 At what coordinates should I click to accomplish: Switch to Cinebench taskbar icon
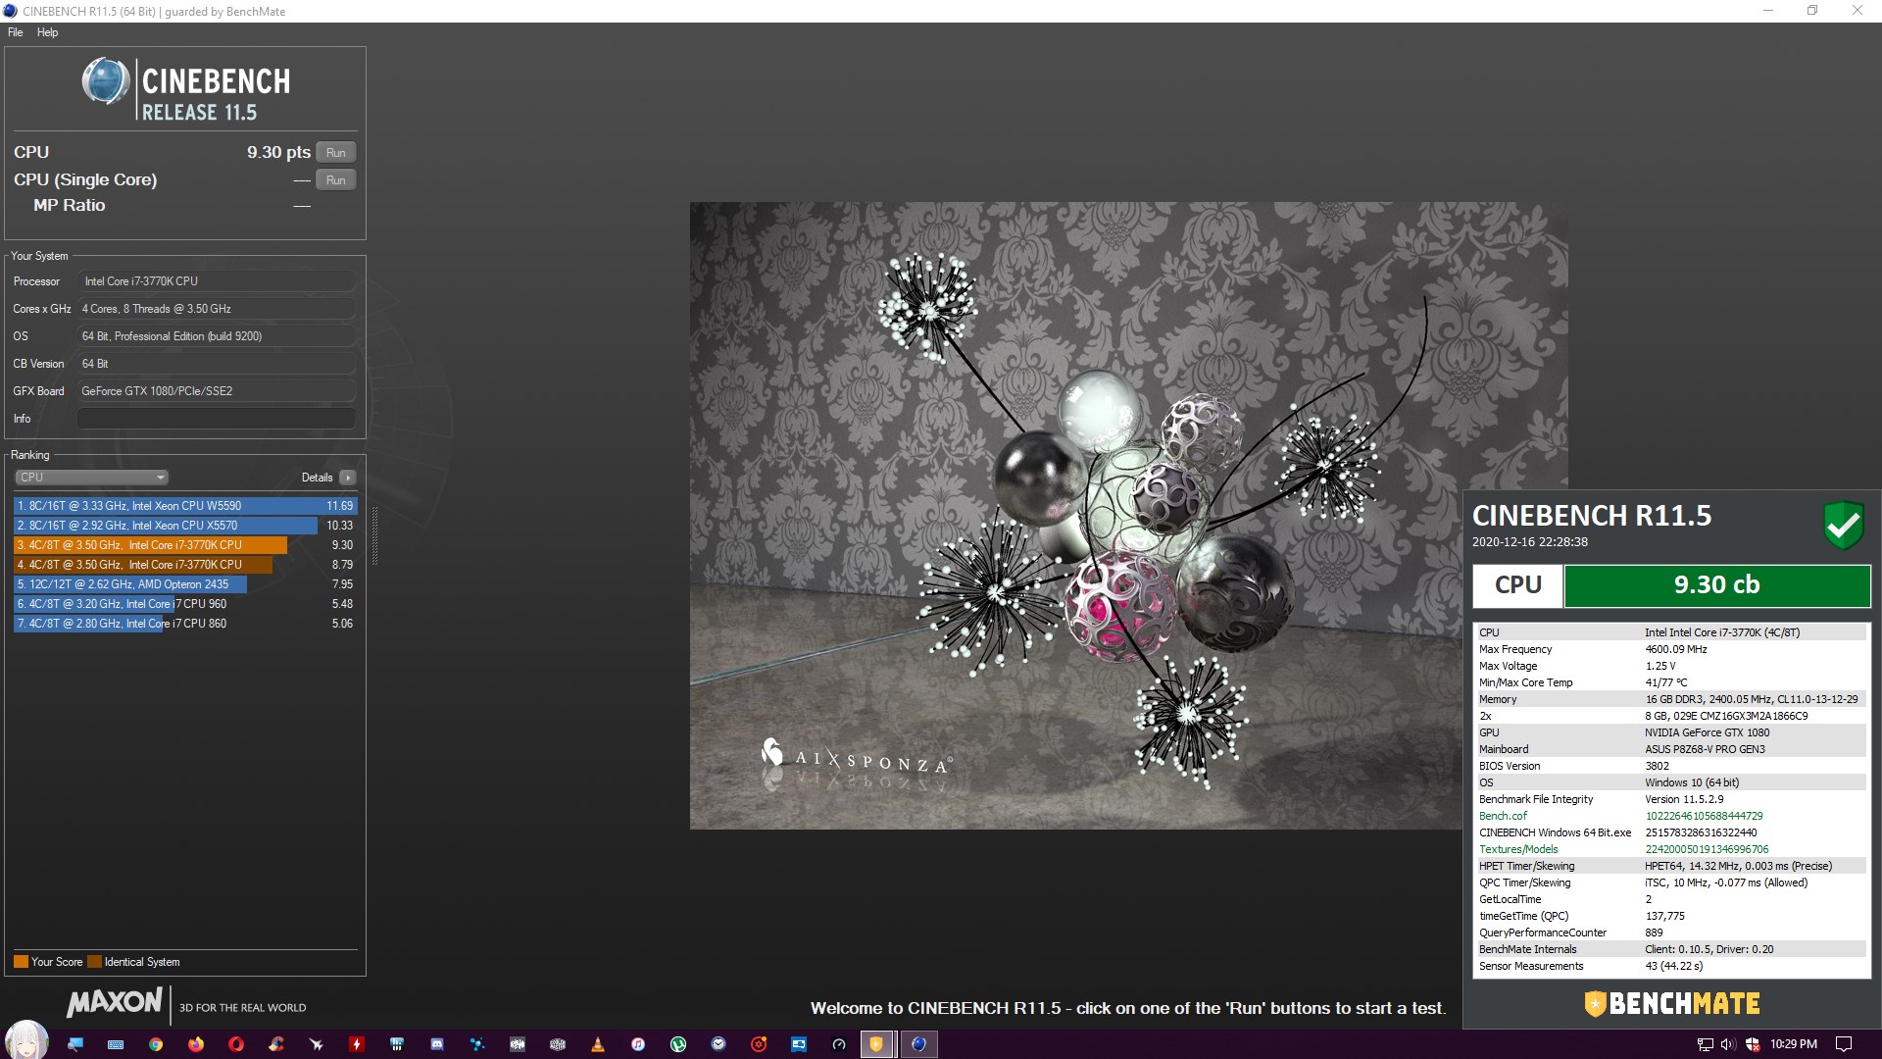918,1044
